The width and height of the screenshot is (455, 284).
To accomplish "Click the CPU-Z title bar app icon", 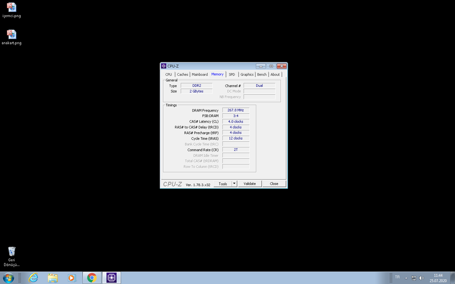I will point(164,66).
